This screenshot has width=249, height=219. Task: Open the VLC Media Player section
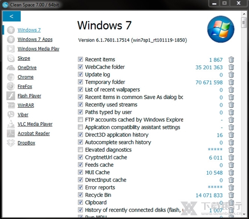pyautogui.click(x=35, y=124)
